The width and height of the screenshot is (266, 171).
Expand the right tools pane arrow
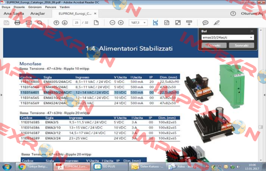(264, 95)
